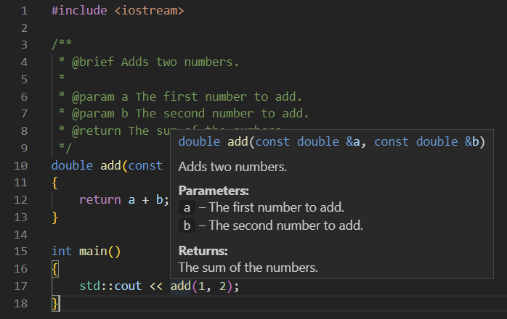This screenshot has height=319, width=507.
Task: Click the '/**' comment opener on line 3
Action: pos(62,44)
